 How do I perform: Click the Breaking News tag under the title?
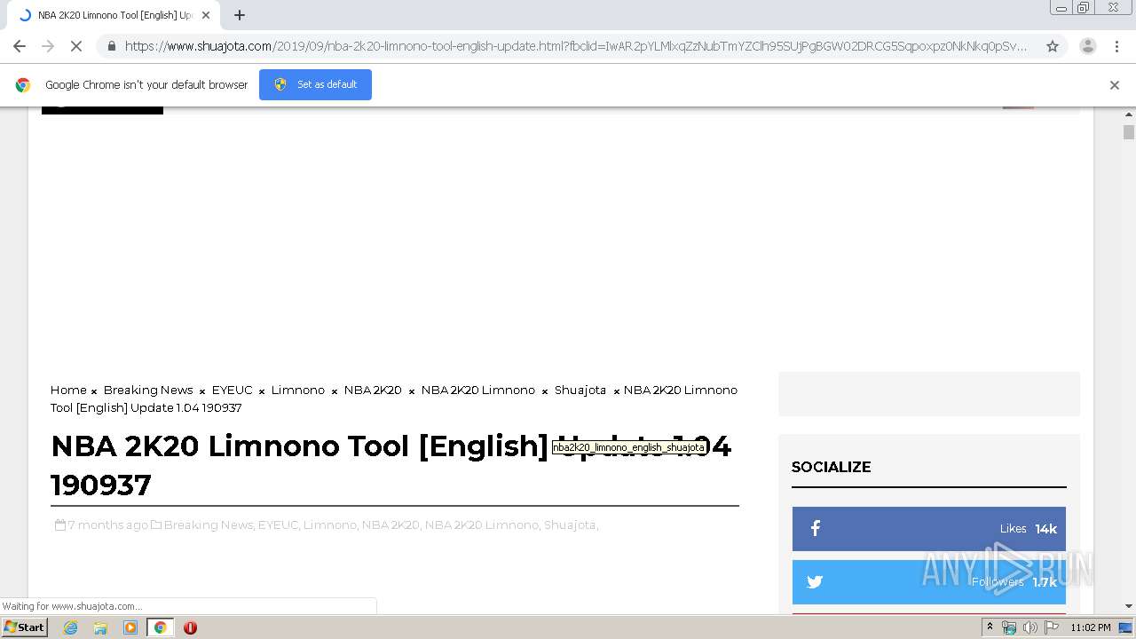[x=209, y=525]
